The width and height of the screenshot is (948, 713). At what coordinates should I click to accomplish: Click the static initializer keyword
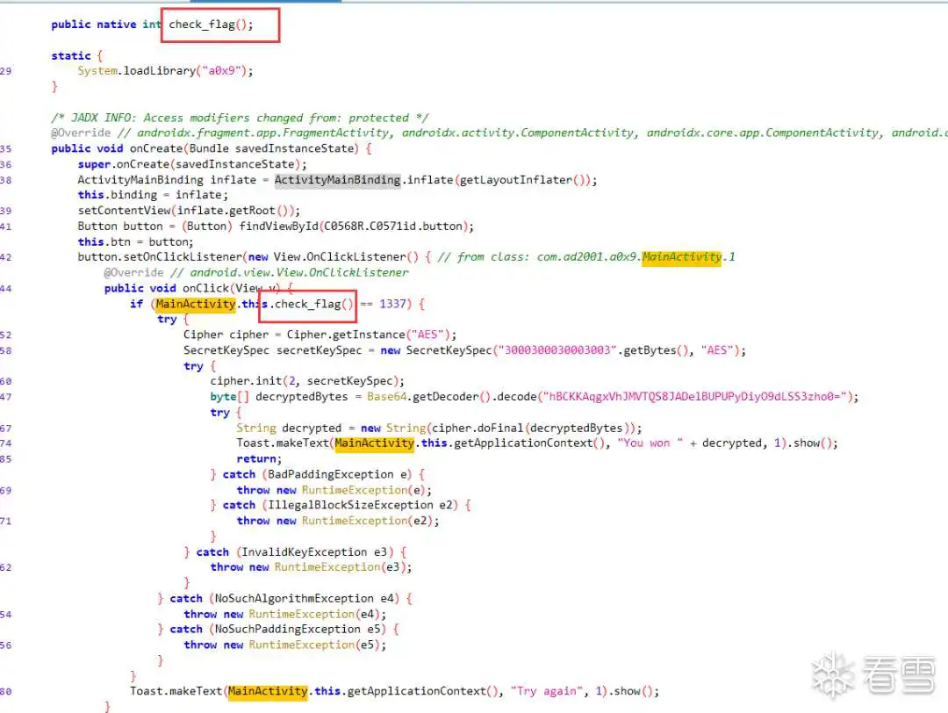(x=71, y=55)
